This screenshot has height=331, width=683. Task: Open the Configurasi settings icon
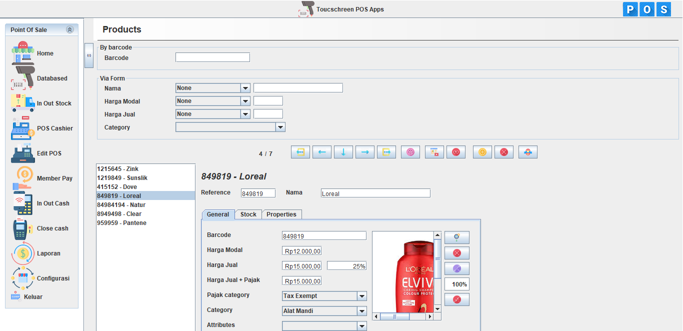coord(22,278)
